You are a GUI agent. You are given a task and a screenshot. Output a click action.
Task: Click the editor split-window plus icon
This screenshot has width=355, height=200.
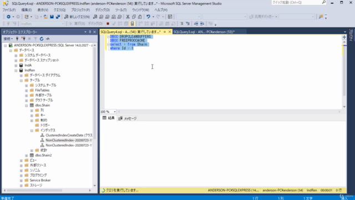(x=344, y=37)
